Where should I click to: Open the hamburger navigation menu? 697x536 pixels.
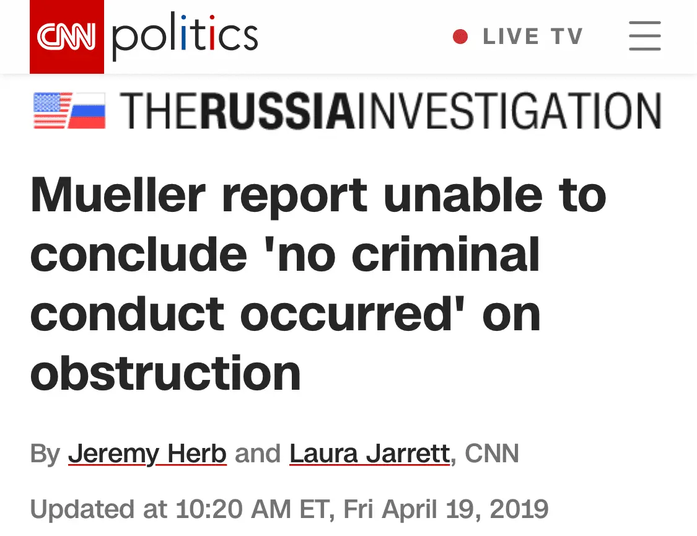644,36
